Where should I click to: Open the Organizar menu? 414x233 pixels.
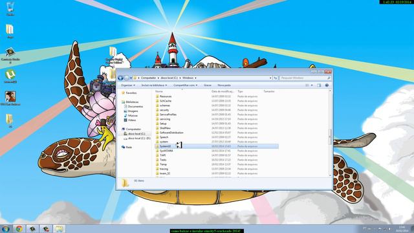coord(128,85)
